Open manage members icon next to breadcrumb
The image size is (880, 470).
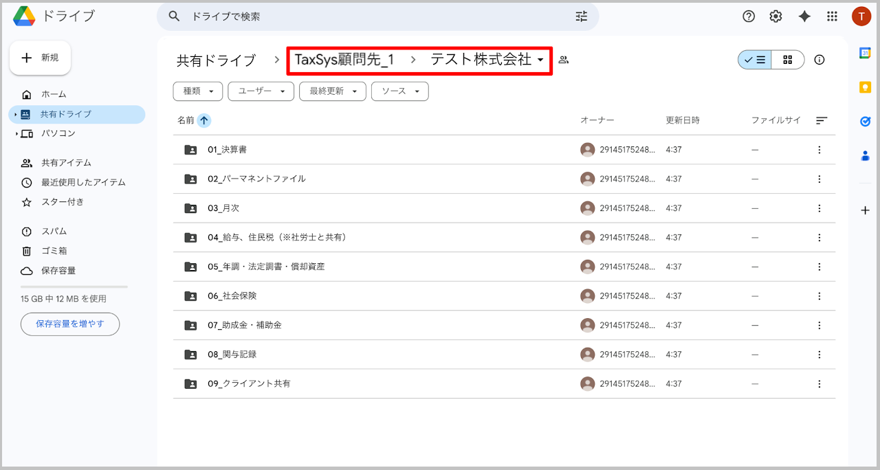tap(564, 60)
